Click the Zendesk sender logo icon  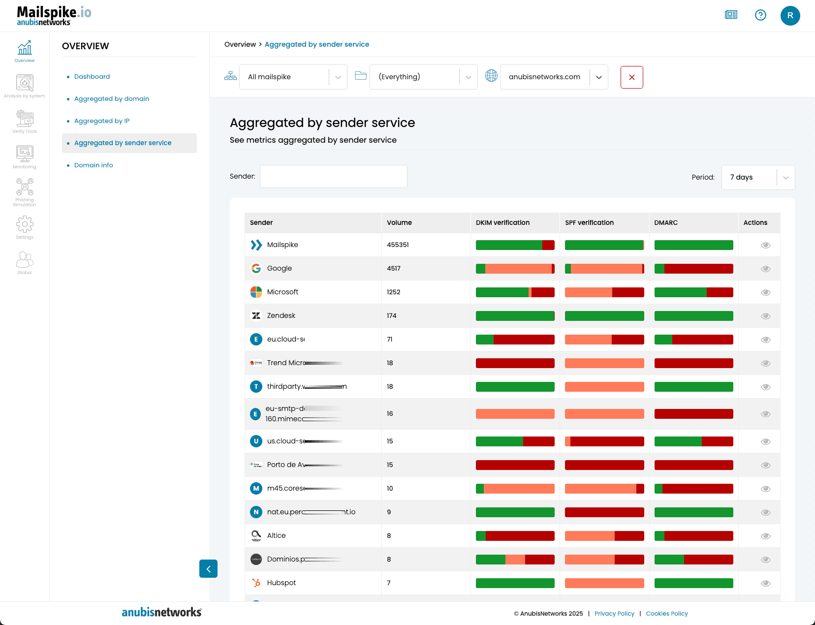pos(256,316)
